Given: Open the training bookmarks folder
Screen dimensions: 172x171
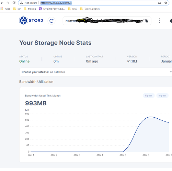Looking at the screenshot, I should point(30,9).
